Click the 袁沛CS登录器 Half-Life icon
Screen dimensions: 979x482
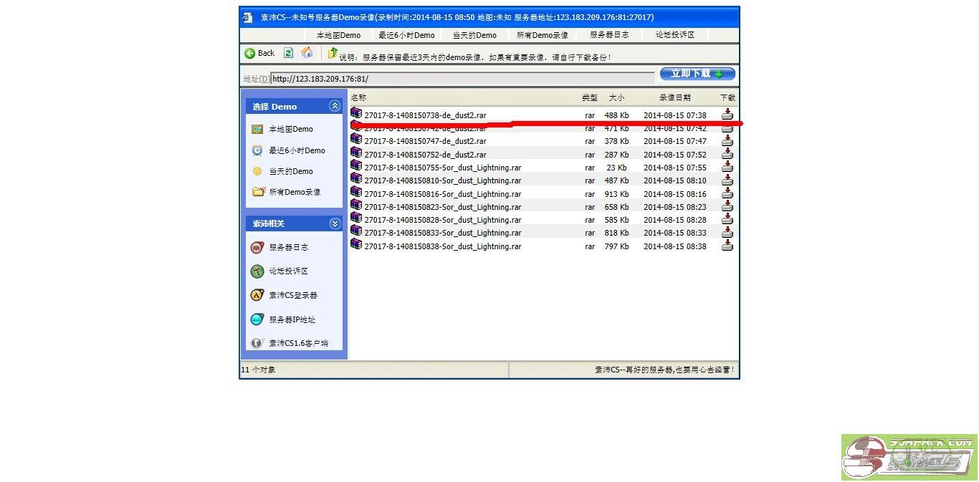click(x=257, y=295)
